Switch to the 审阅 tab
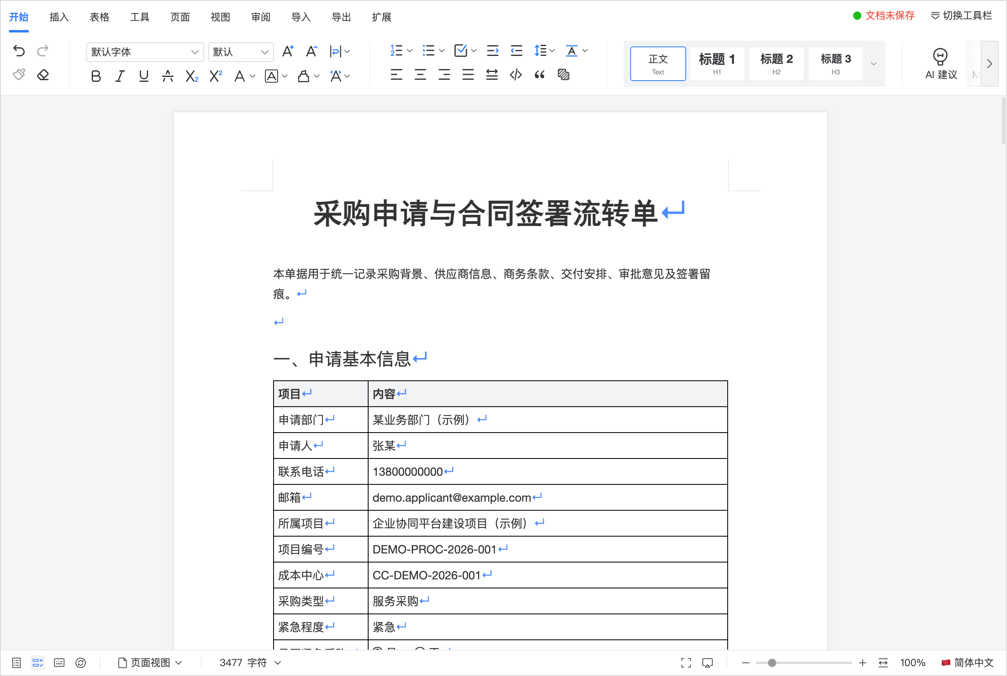This screenshot has height=676, width=1007. tap(260, 17)
